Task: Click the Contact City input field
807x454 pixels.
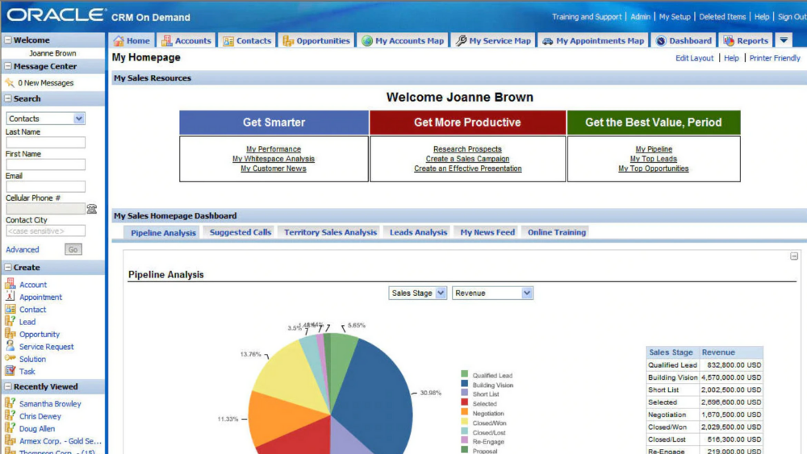Action: (45, 231)
